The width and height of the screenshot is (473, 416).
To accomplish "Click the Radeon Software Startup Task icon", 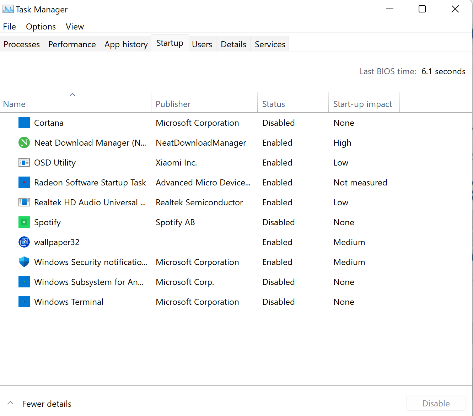I will 24,183.
